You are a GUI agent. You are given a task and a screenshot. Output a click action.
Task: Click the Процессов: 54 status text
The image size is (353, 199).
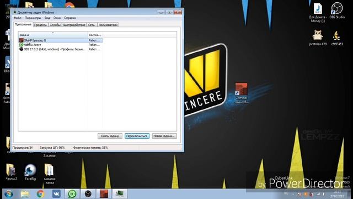[23, 148]
